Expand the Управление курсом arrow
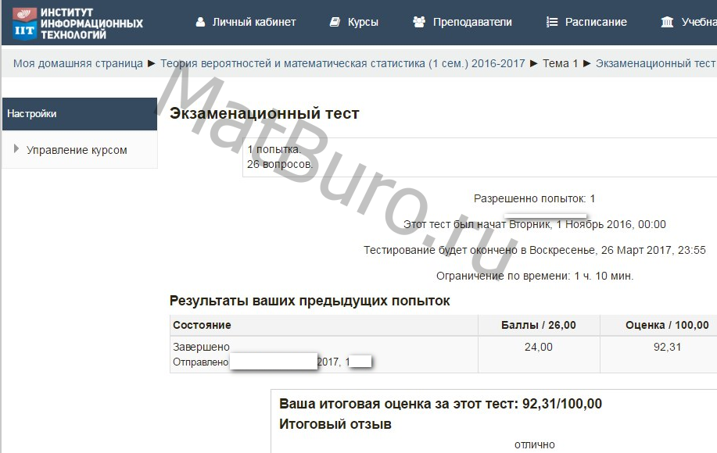The width and height of the screenshot is (717, 453). (16, 149)
